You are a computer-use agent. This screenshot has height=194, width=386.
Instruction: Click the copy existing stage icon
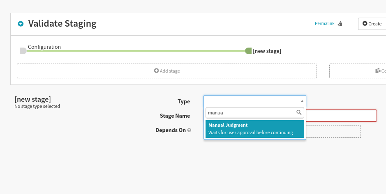click(x=378, y=71)
